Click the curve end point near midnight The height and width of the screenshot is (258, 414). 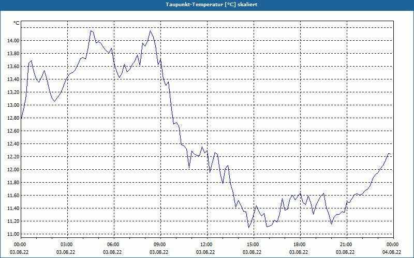pos(390,154)
